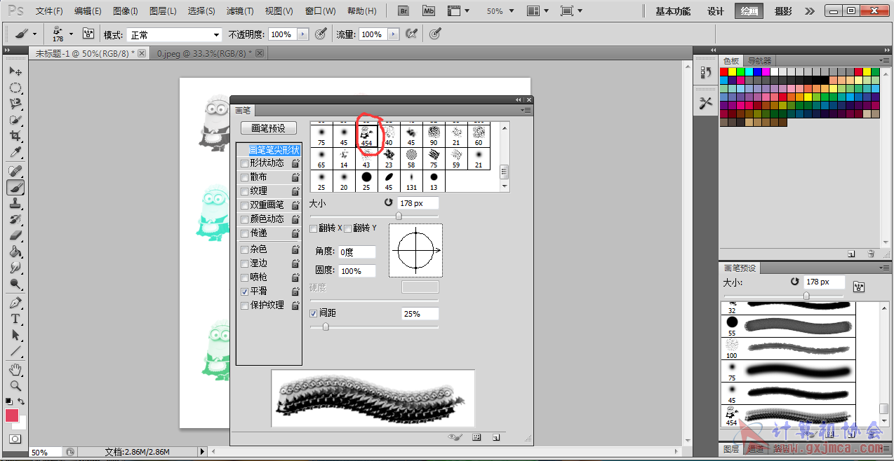Launch Adobe Bridge with Br icon
The height and width of the screenshot is (461, 894).
coord(403,11)
